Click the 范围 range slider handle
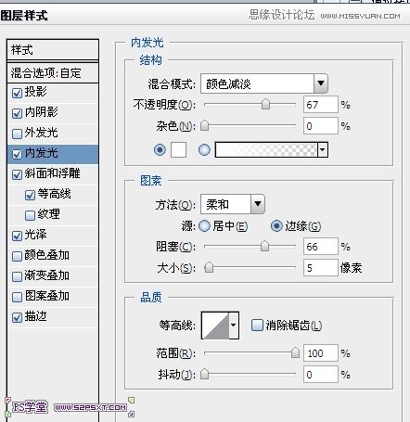This screenshot has width=410, height=422. (x=295, y=352)
